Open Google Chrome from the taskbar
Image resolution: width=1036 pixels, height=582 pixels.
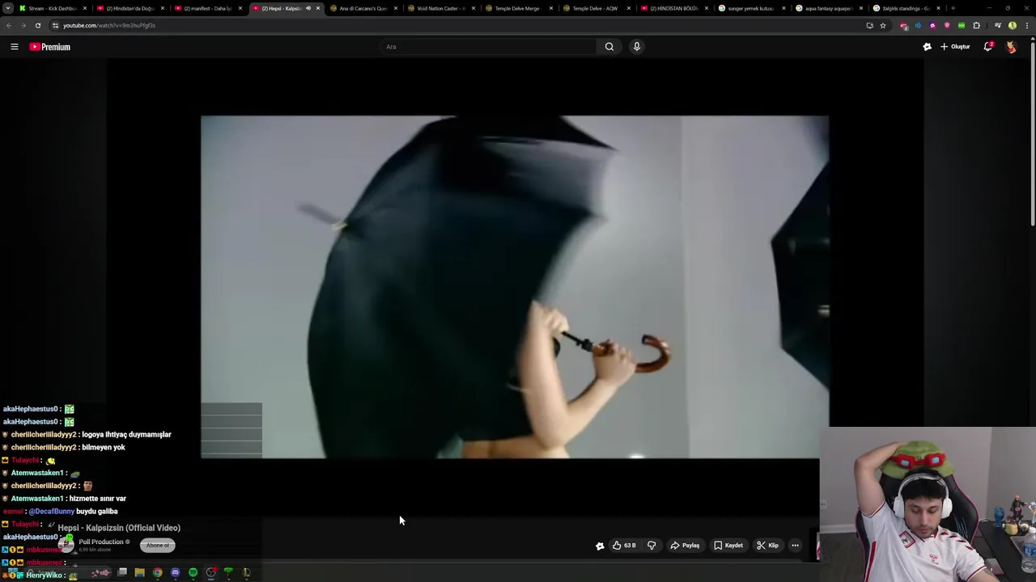click(157, 573)
